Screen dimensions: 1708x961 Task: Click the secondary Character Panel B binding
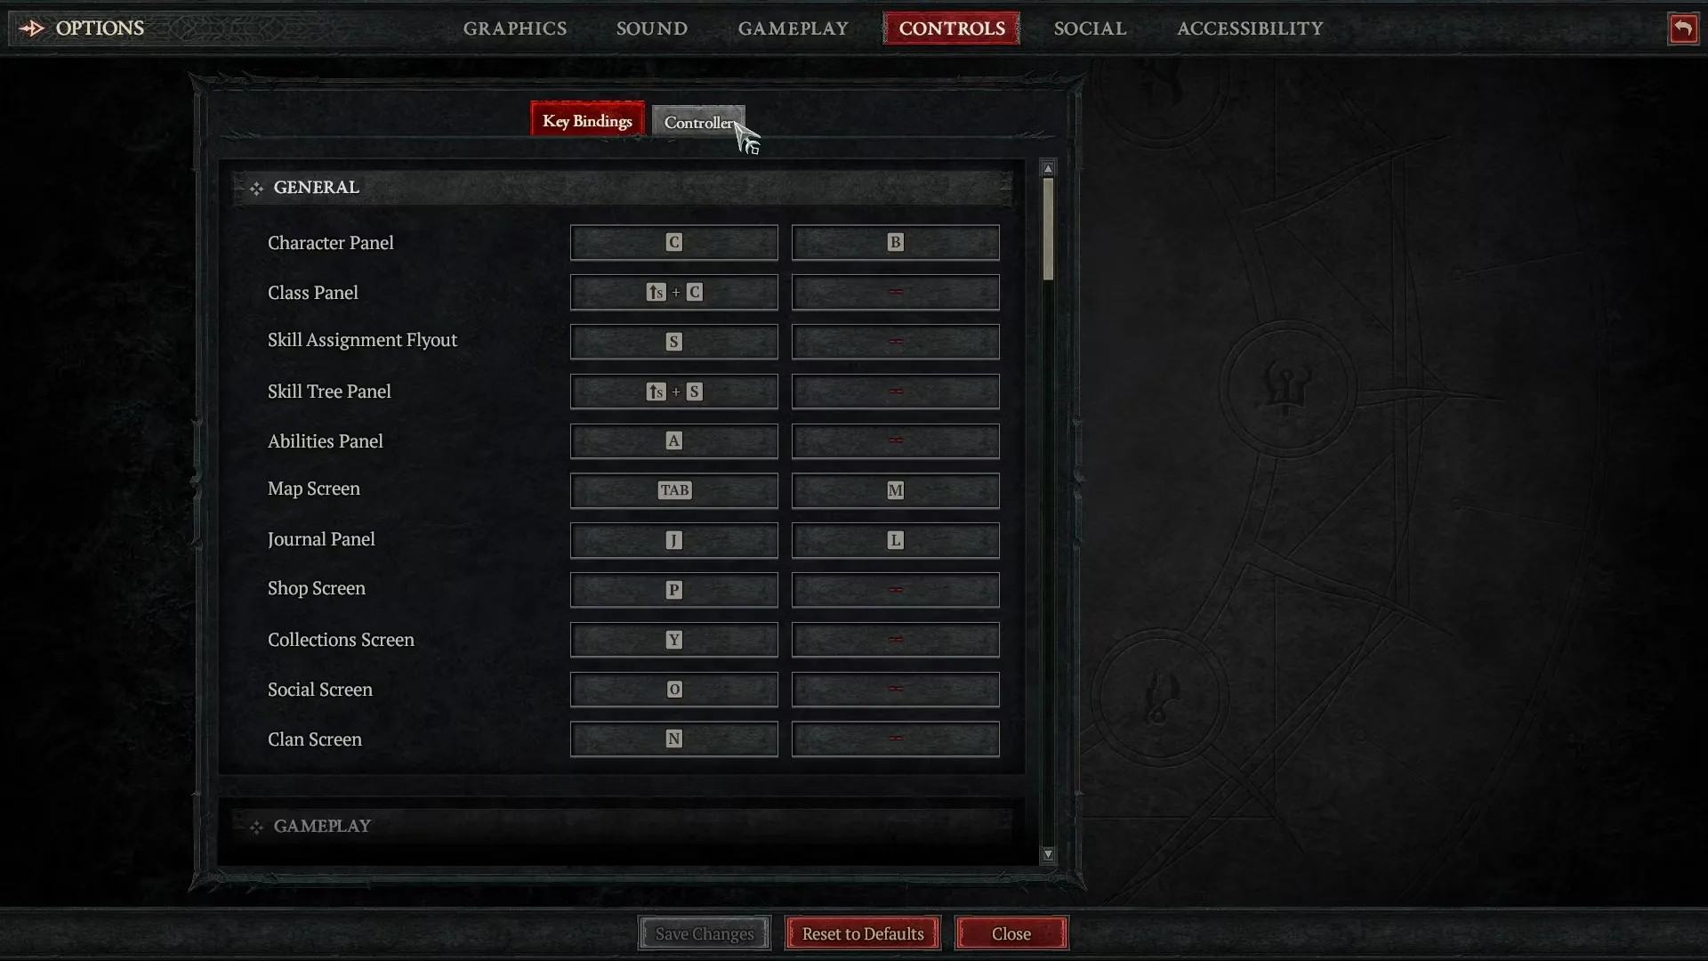point(894,242)
